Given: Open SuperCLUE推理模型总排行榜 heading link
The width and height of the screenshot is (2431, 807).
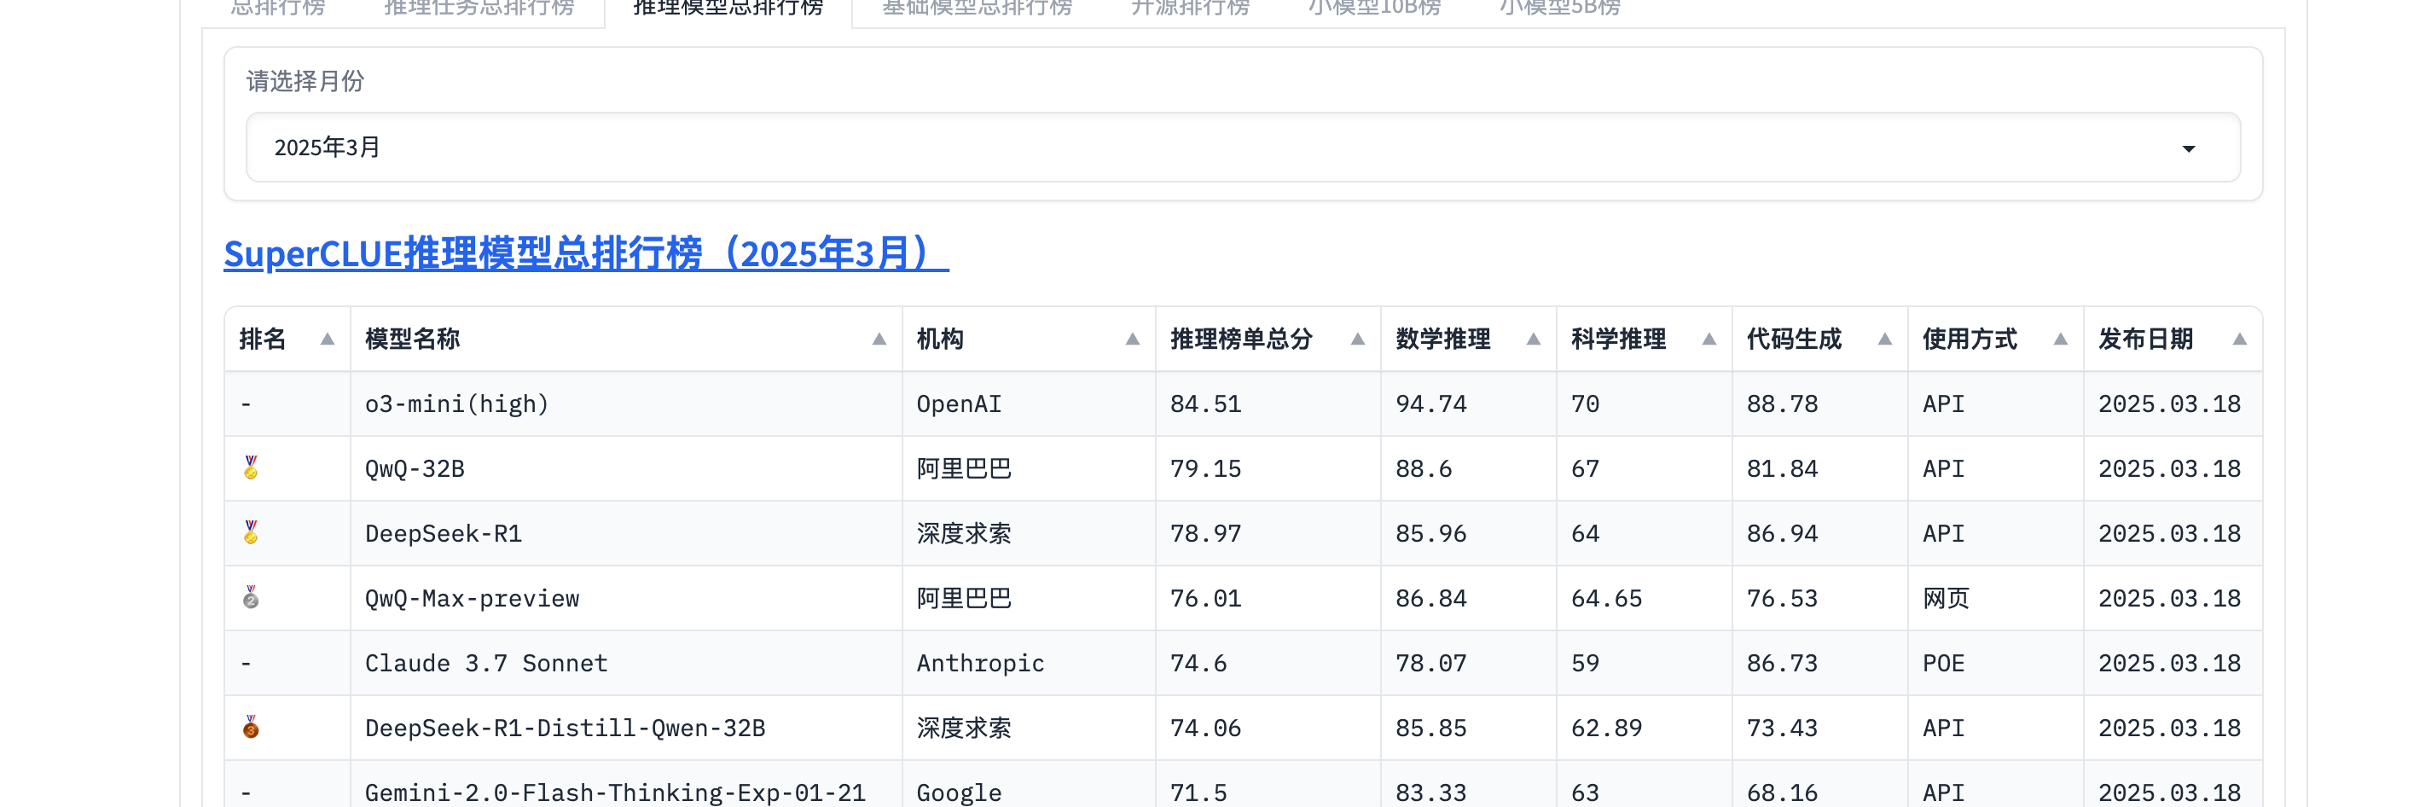Looking at the screenshot, I should 586,253.
